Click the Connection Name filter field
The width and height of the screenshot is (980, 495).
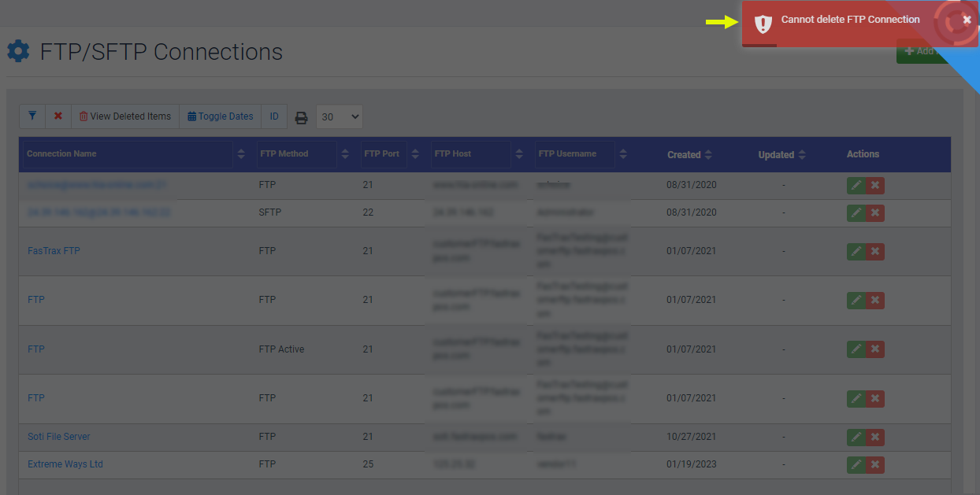click(128, 154)
